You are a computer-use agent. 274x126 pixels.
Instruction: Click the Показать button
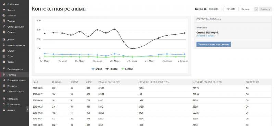265,9
